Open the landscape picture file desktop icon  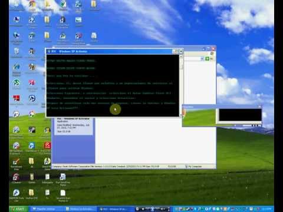coord(78,21)
